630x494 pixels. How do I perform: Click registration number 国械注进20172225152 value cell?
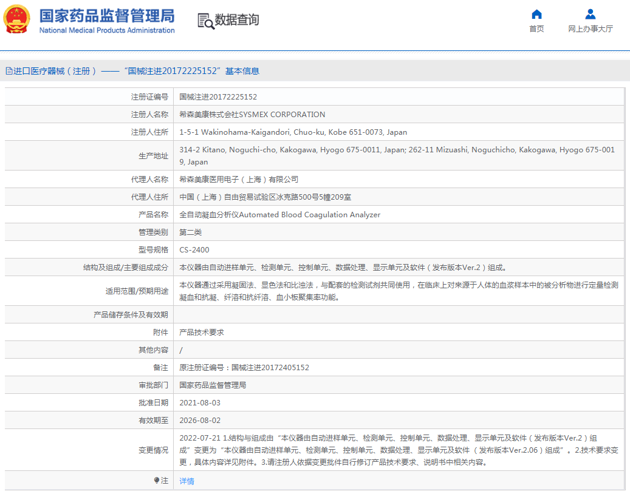[218, 96]
